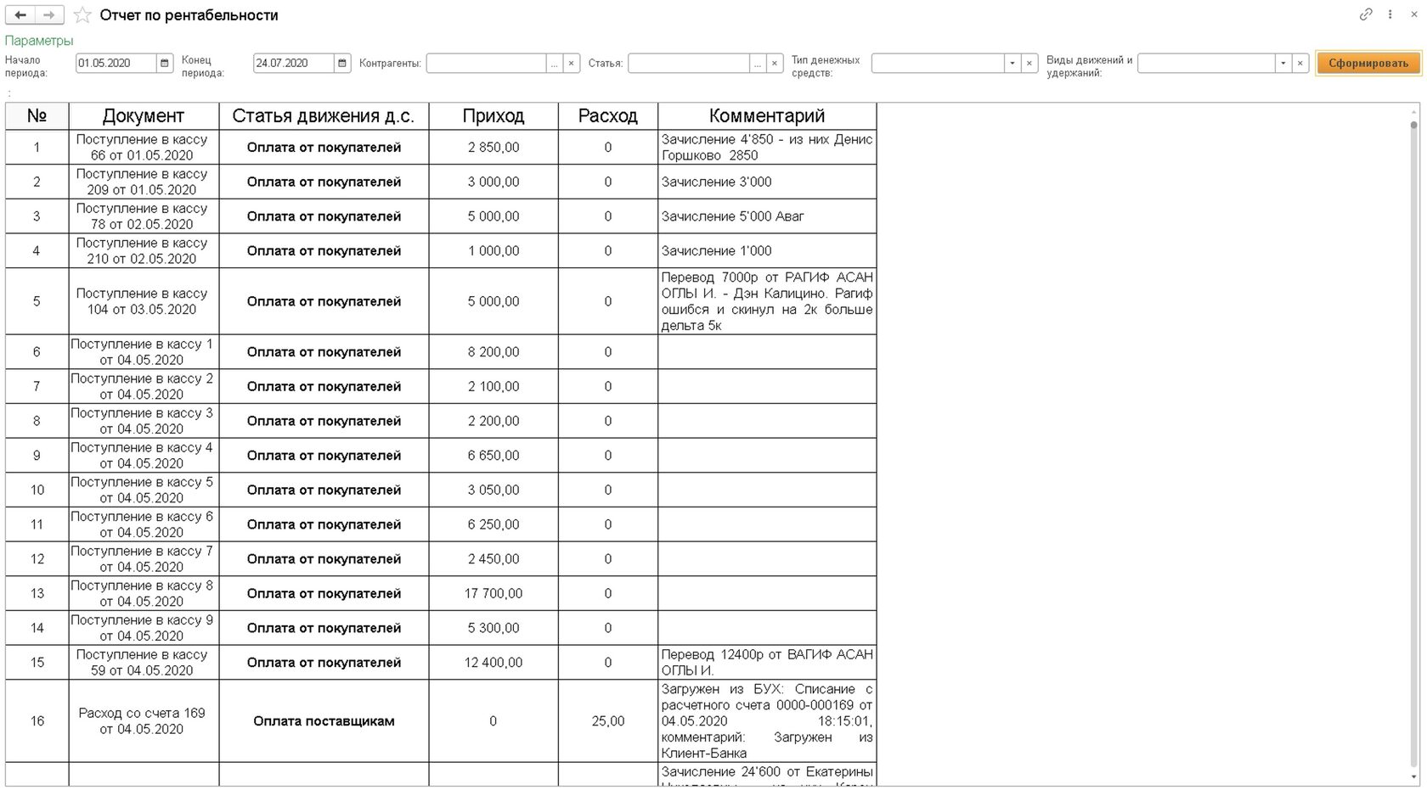Expand the Тип денежных средств dropdown

pyautogui.click(x=1012, y=63)
